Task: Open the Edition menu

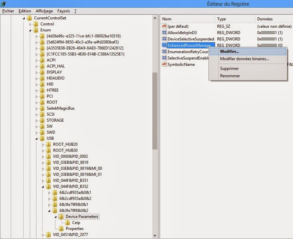Action: tap(25, 11)
